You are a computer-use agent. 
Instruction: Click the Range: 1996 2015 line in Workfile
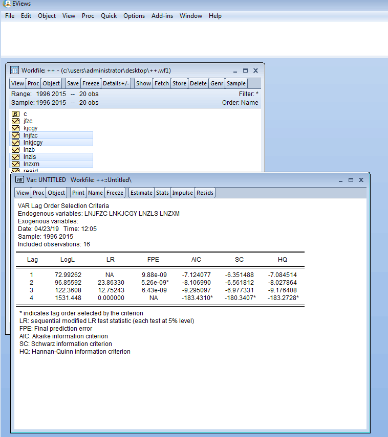tap(55, 94)
